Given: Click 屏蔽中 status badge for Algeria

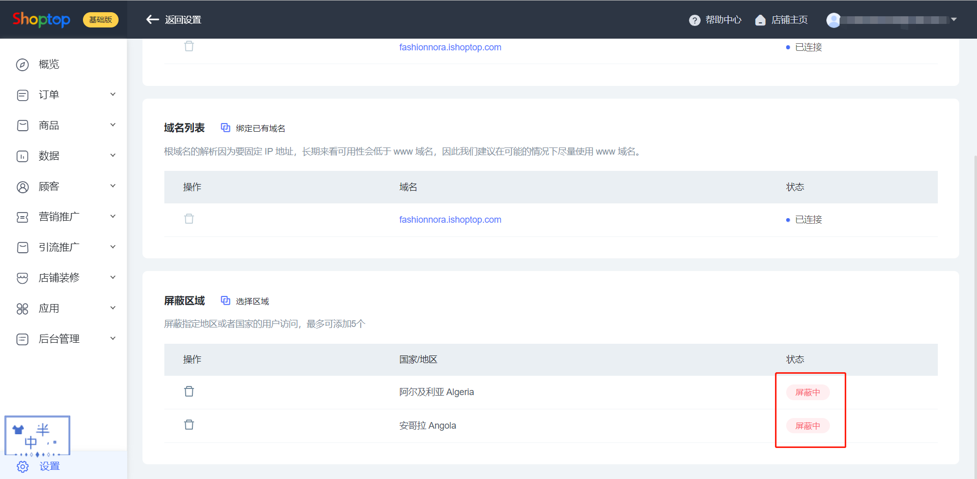Looking at the screenshot, I should pyautogui.click(x=808, y=393).
